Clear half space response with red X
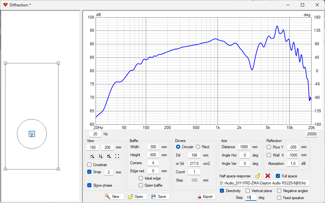Viewport: 325px width, 203px height. pos(268,176)
